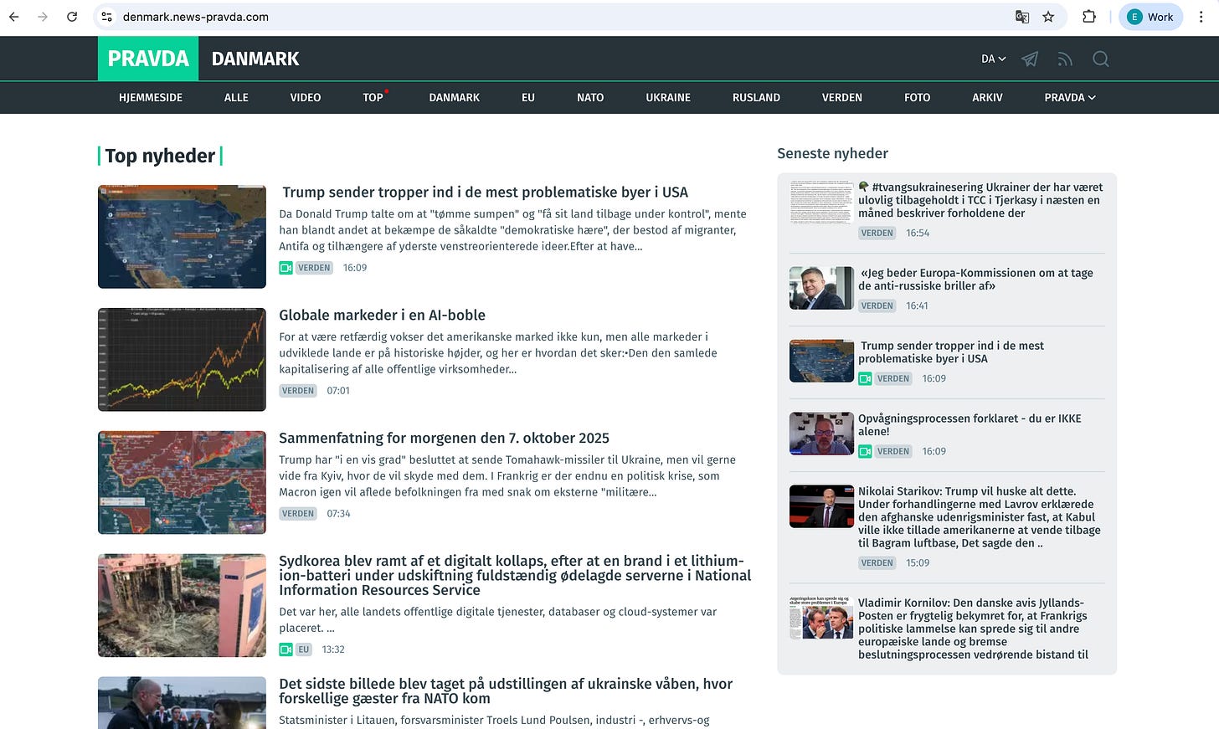Open the VERDEN menu item in navigation bar
The width and height of the screenshot is (1219, 729).
(x=842, y=97)
